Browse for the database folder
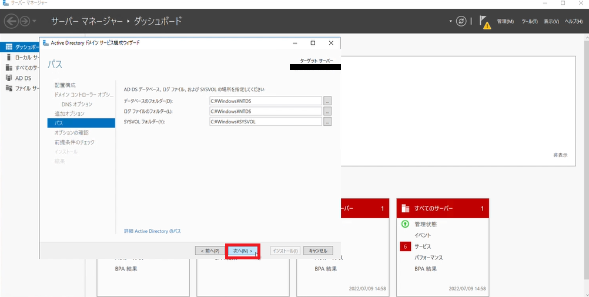This screenshot has width=589, height=297. tap(327, 101)
